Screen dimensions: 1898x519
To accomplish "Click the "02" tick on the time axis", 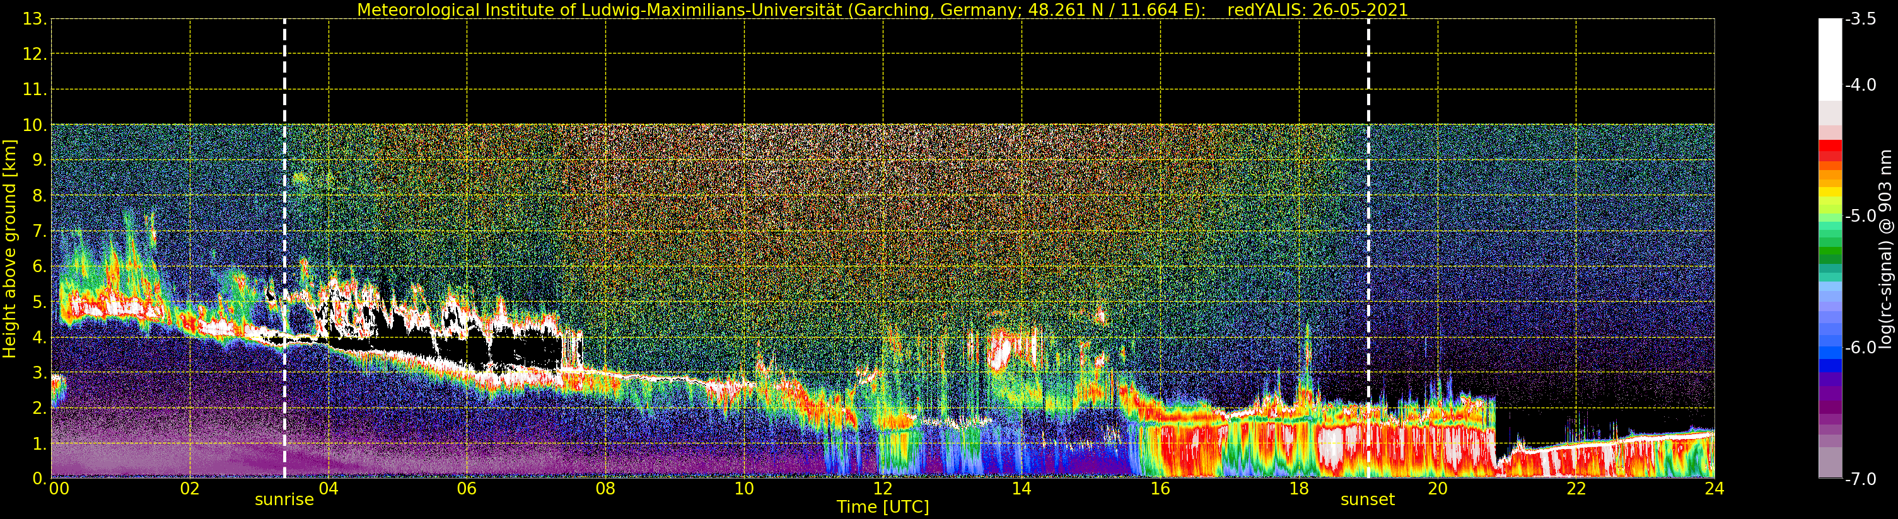I will click(x=190, y=489).
